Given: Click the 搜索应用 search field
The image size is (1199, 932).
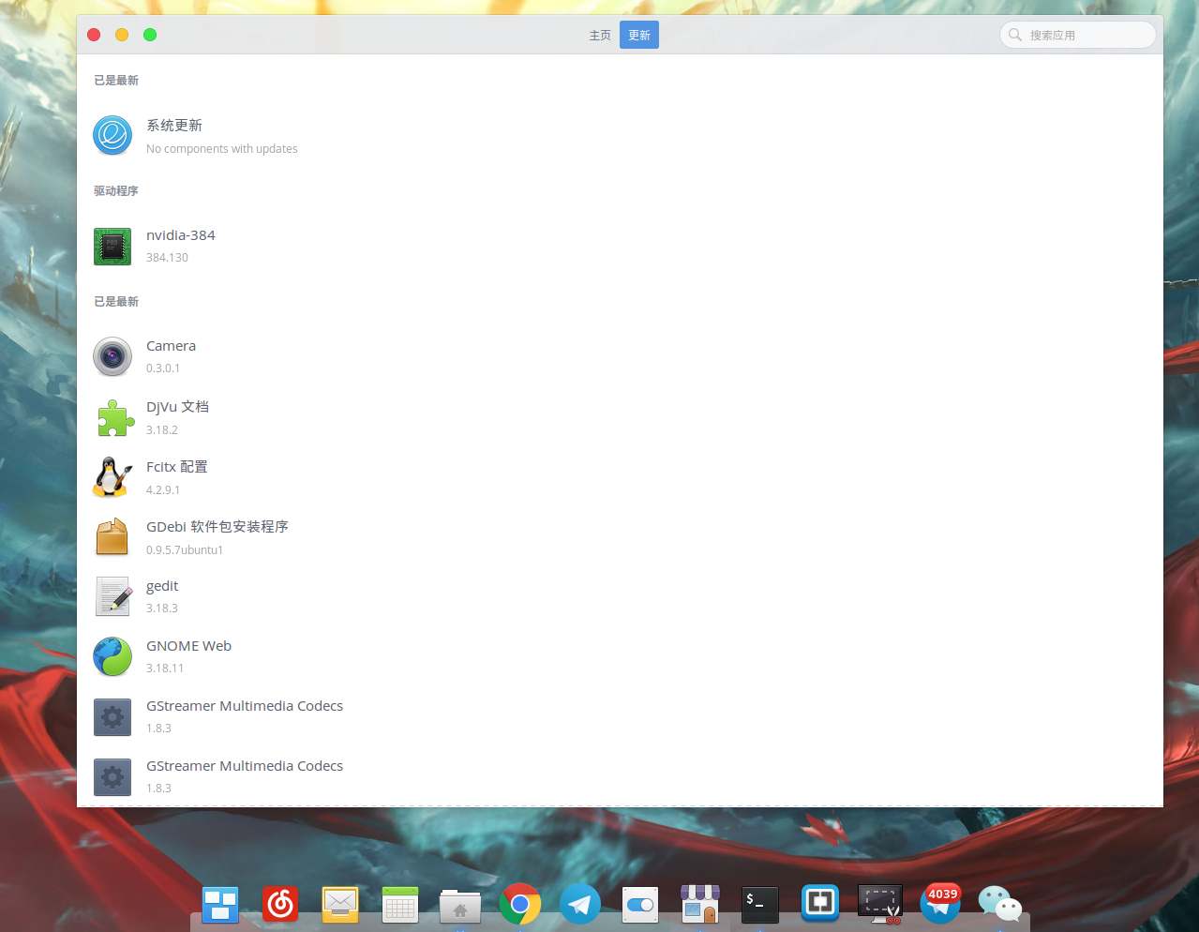Looking at the screenshot, I should pos(1078,36).
